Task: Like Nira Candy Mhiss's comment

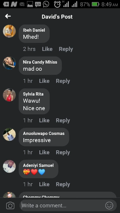Action: [x=44, y=81]
